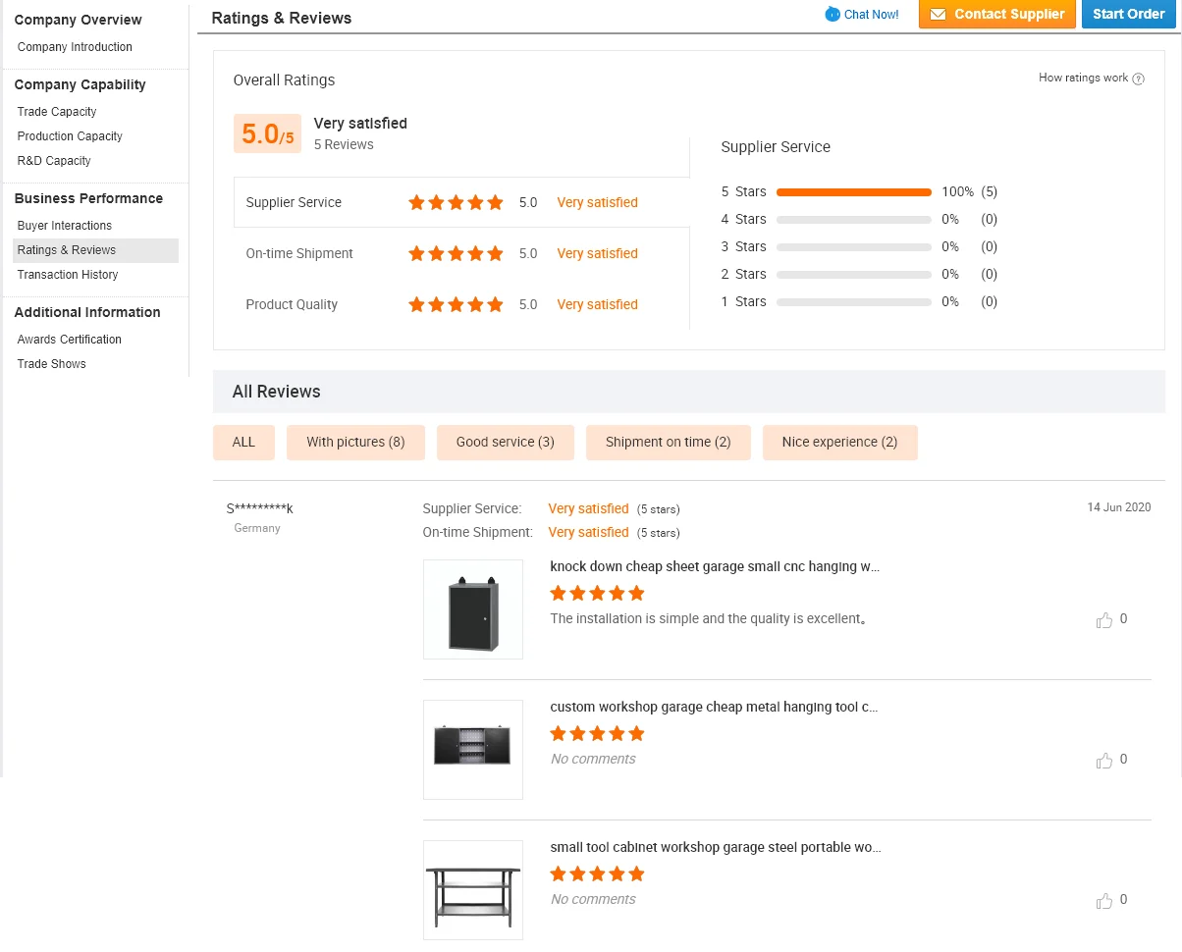Screen dimensions: 1182x952
Task: Like the custom workshop garage review
Action: 1104,761
